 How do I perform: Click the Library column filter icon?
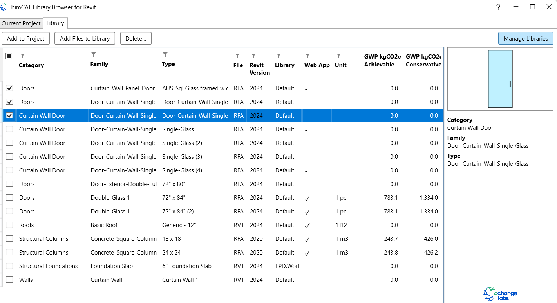click(x=278, y=56)
